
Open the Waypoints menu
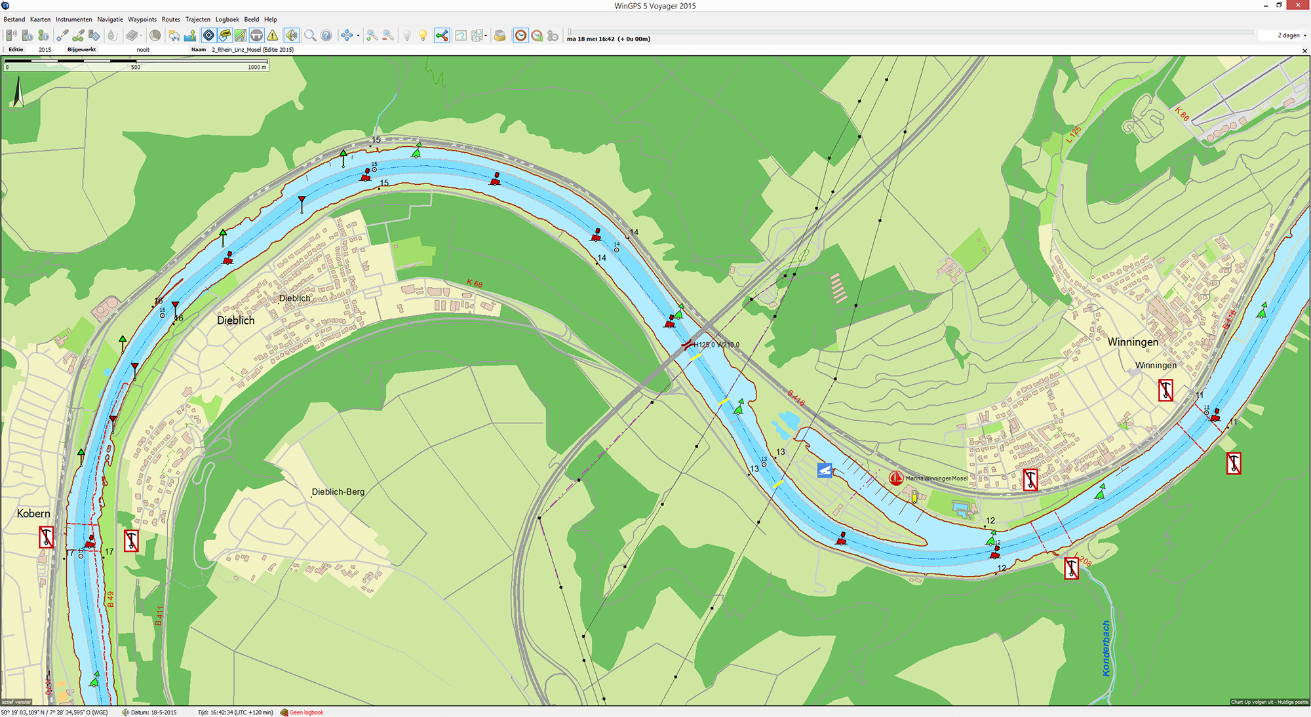tap(142, 19)
